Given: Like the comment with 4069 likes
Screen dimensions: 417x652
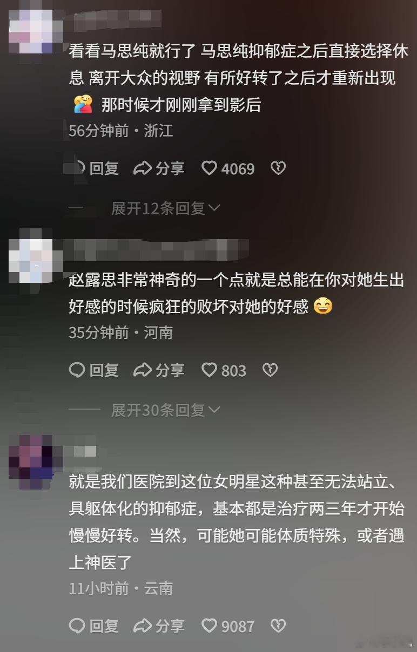Looking at the screenshot, I should click(x=227, y=168).
